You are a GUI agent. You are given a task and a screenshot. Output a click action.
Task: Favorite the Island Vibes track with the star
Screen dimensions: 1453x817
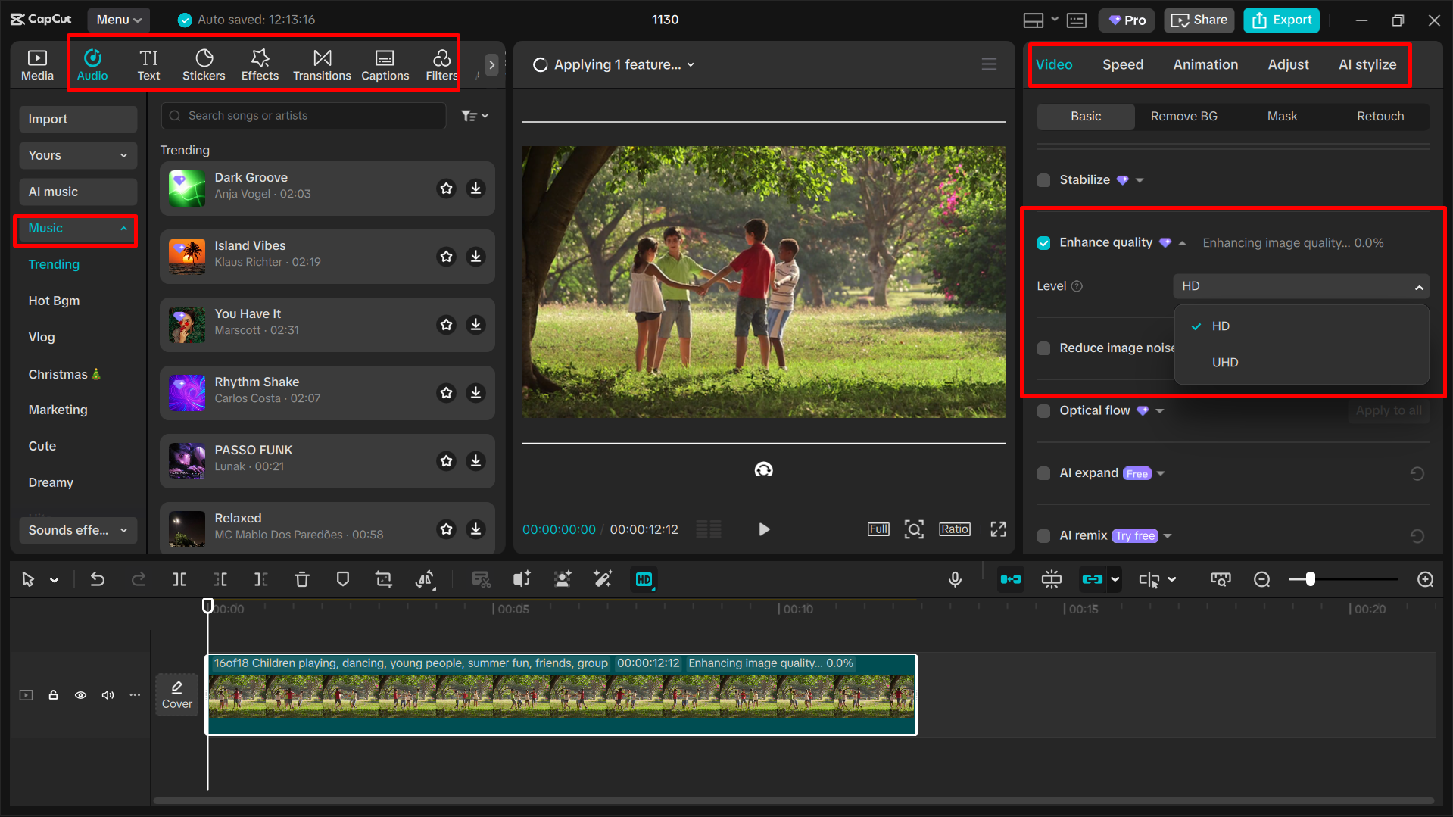(x=446, y=256)
